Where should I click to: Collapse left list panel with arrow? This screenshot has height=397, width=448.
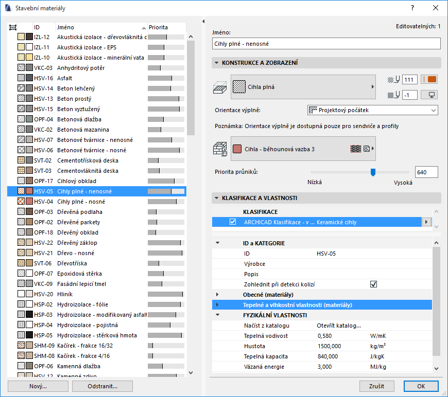point(203,22)
